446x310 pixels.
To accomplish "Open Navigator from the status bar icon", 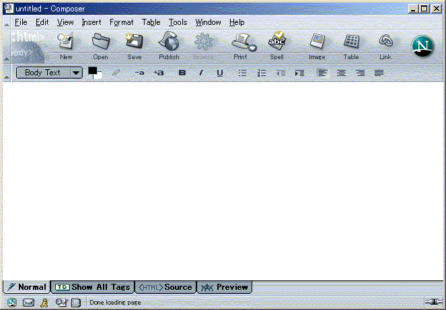I will [x=11, y=303].
